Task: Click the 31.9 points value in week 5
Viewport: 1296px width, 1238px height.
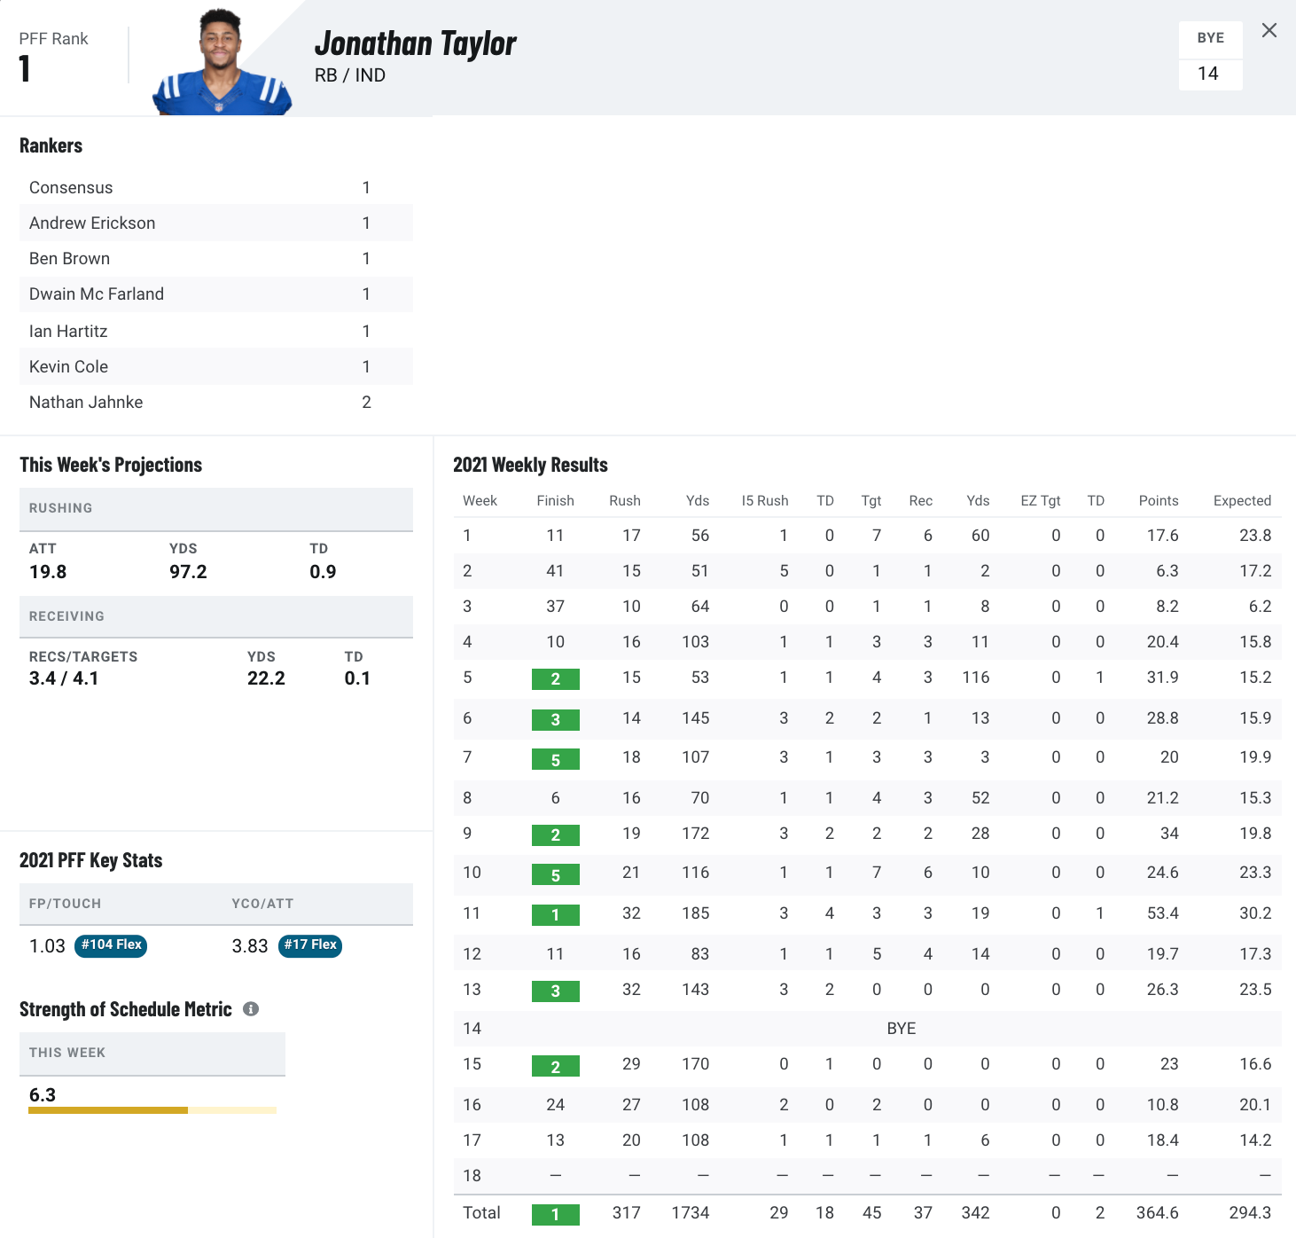Action: (x=1163, y=678)
